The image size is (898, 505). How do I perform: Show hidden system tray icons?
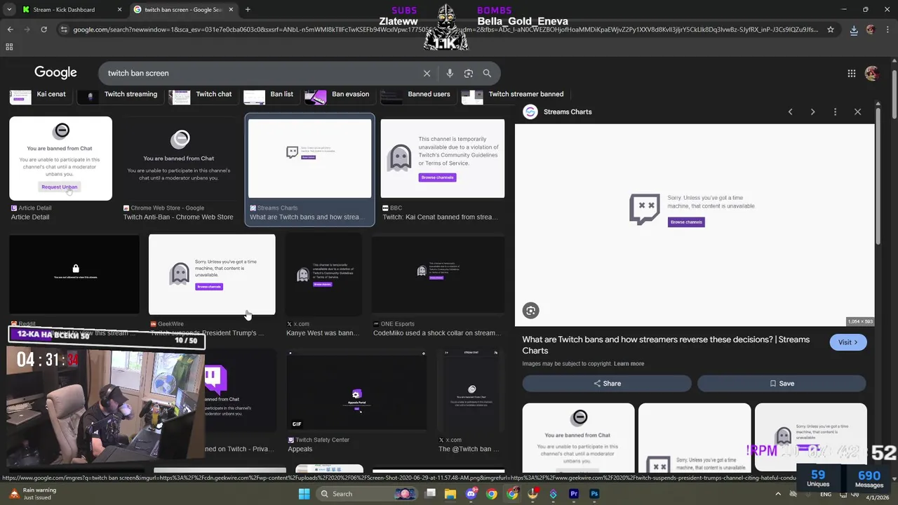click(778, 494)
